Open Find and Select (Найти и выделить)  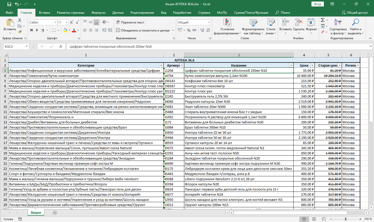point(356,27)
